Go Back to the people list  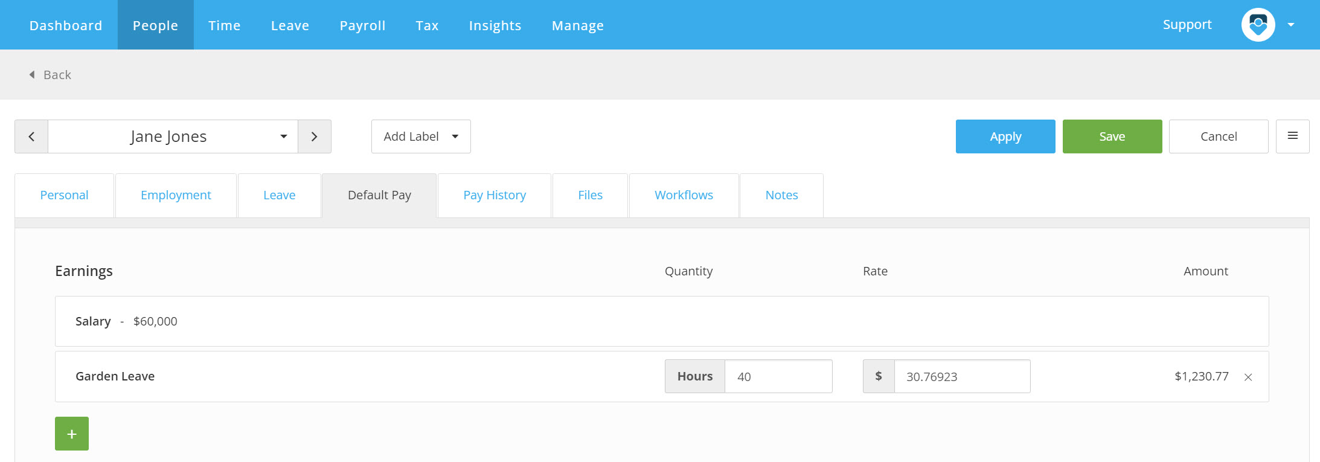coord(50,75)
